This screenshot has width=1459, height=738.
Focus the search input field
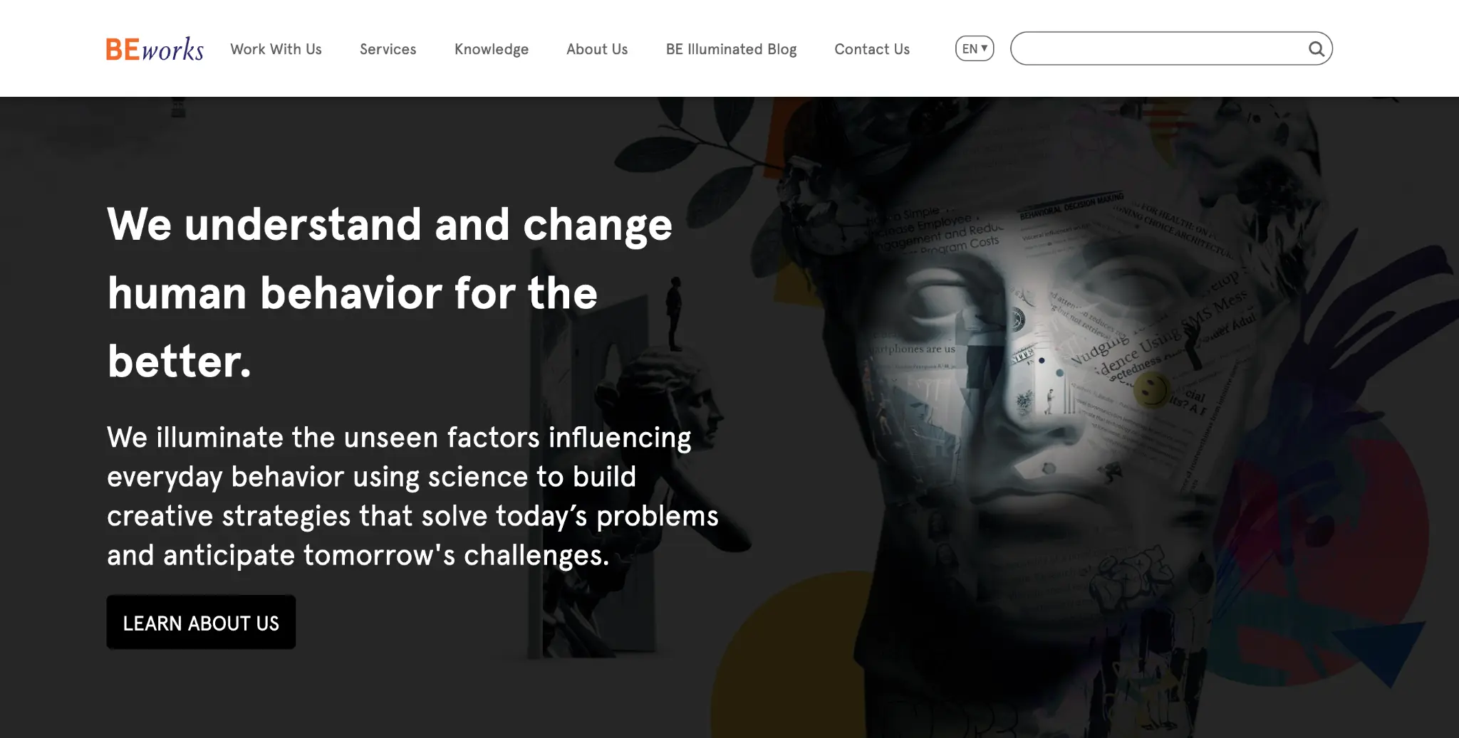coord(1159,48)
